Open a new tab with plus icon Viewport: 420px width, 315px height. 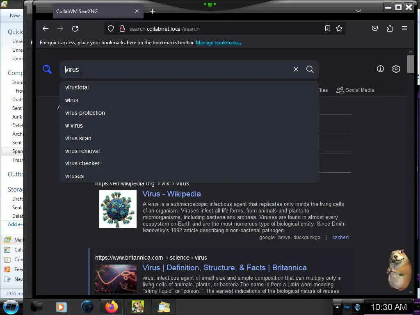click(153, 11)
